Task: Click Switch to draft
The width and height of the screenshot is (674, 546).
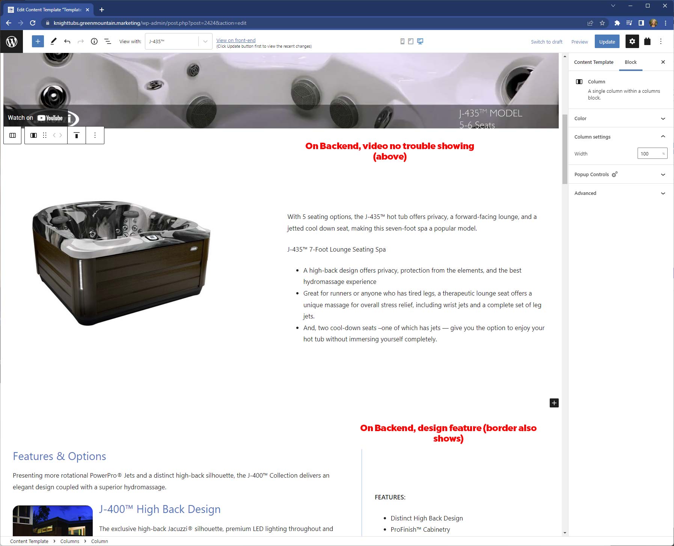Action: pyautogui.click(x=547, y=42)
